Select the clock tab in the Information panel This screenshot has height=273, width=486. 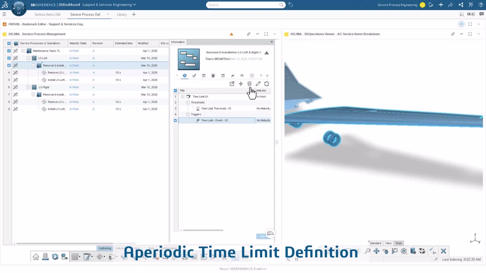tap(185, 75)
